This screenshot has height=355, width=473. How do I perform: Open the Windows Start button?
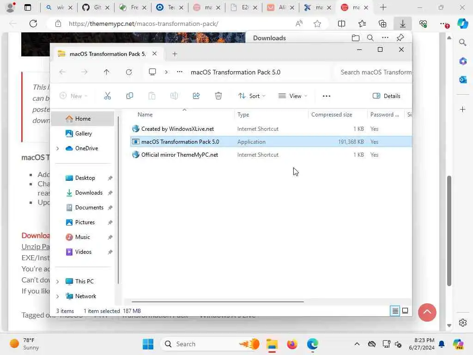148,344
